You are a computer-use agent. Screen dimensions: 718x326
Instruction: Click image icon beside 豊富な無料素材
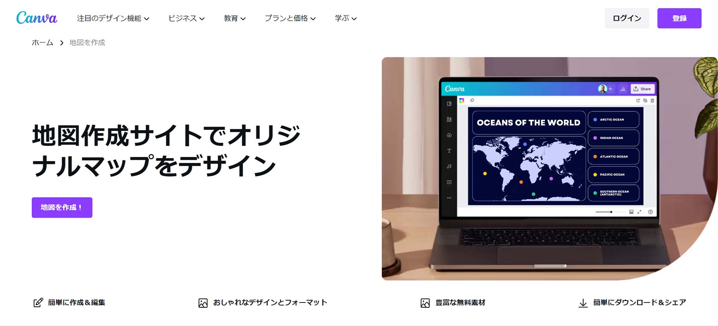425,303
